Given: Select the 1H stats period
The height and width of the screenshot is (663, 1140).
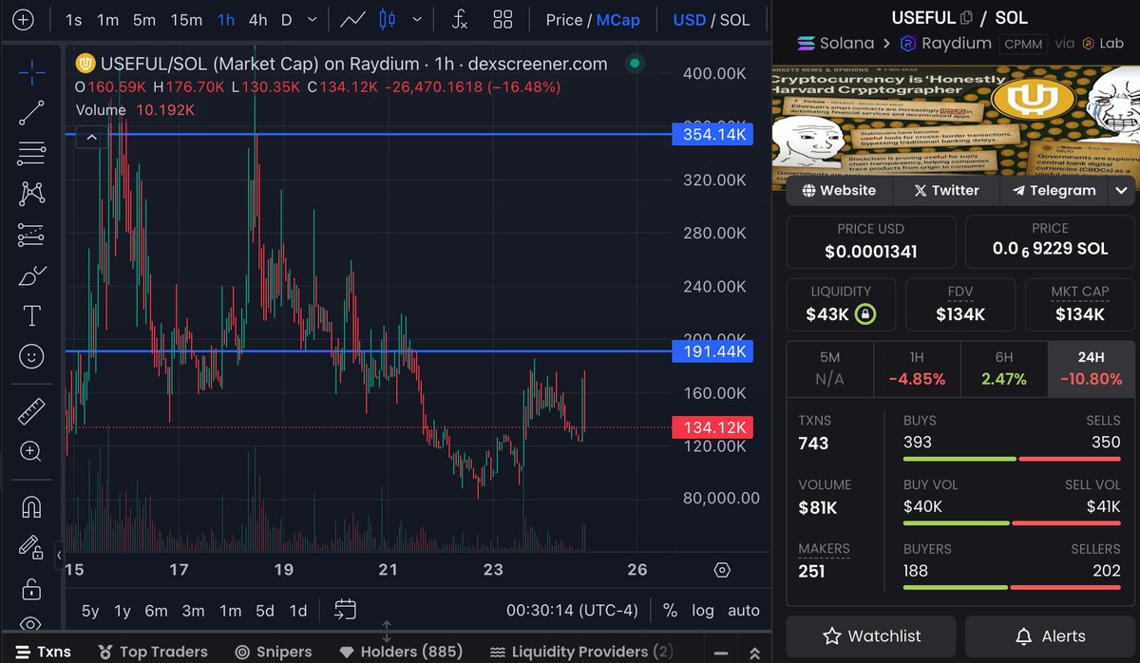Looking at the screenshot, I should [x=917, y=369].
